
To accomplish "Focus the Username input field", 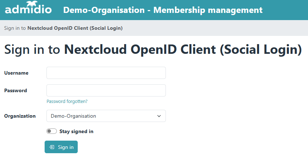I will tap(106, 73).
